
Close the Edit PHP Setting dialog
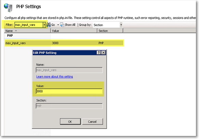click(x=103, y=53)
